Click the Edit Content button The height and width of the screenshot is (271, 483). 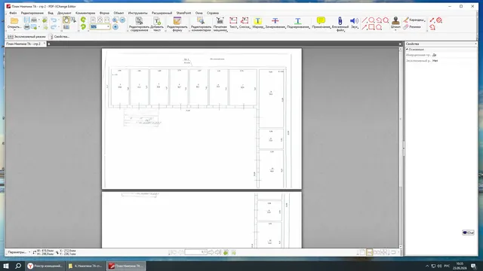139,24
